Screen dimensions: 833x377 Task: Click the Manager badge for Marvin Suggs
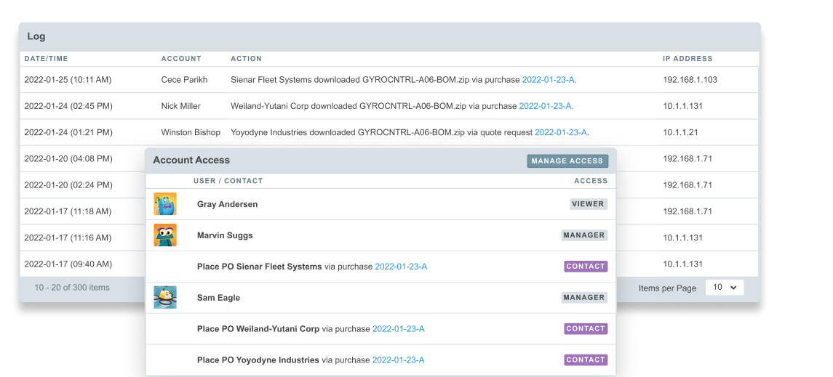coord(584,235)
